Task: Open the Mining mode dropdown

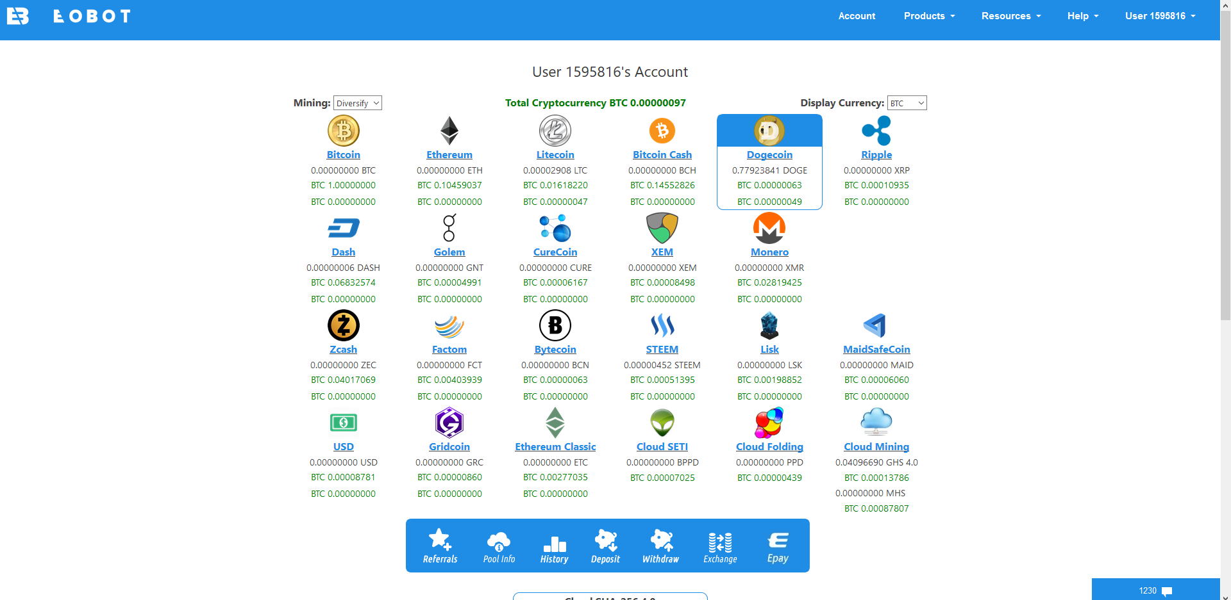Action: pyautogui.click(x=358, y=103)
